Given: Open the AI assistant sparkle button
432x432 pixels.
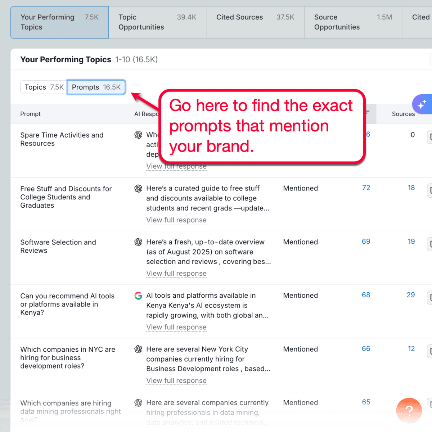Looking at the screenshot, I should click(x=423, y=104).
